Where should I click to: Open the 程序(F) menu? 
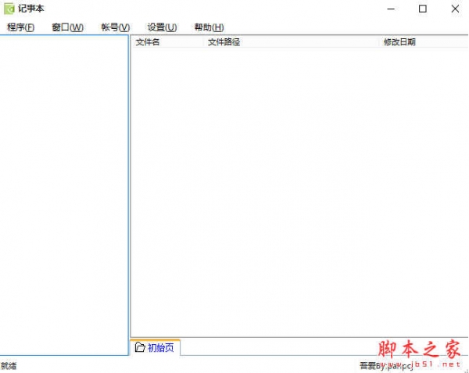(x=20, y=27)
